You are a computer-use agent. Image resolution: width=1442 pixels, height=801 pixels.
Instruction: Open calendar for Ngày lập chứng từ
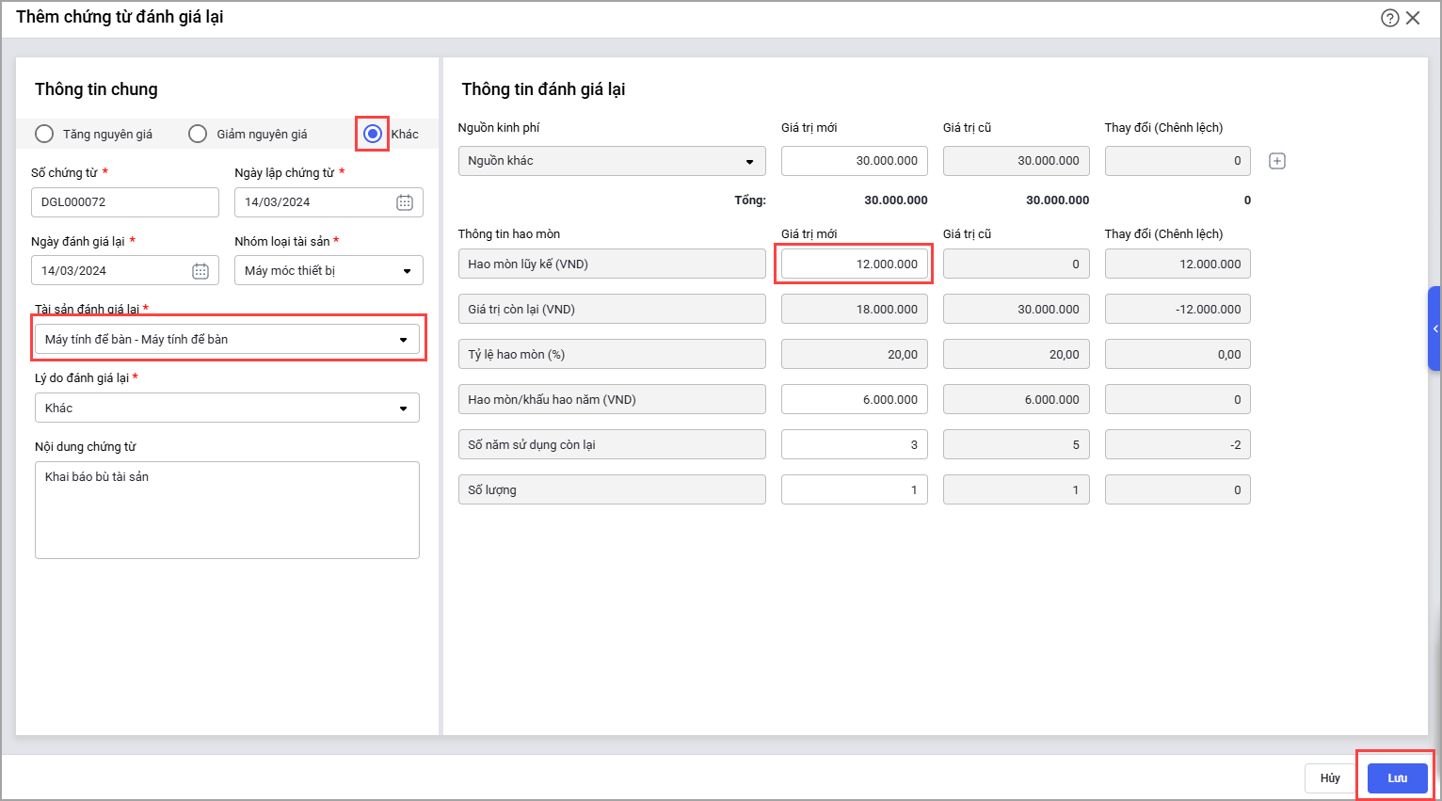[405, 202]
